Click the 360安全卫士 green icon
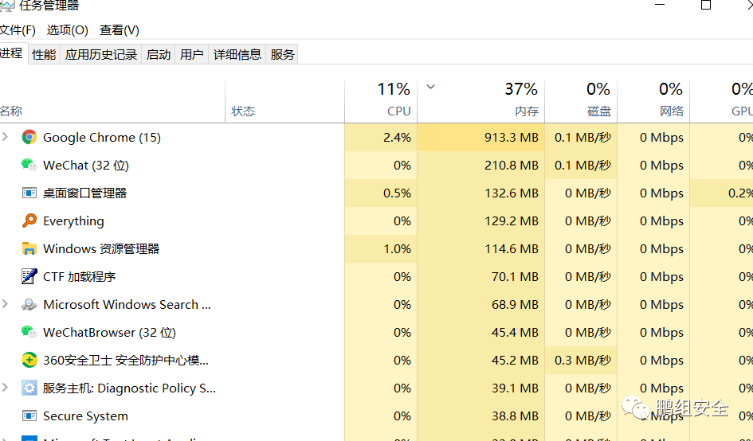This screenshot has width=753, height=441. [29, 360]
